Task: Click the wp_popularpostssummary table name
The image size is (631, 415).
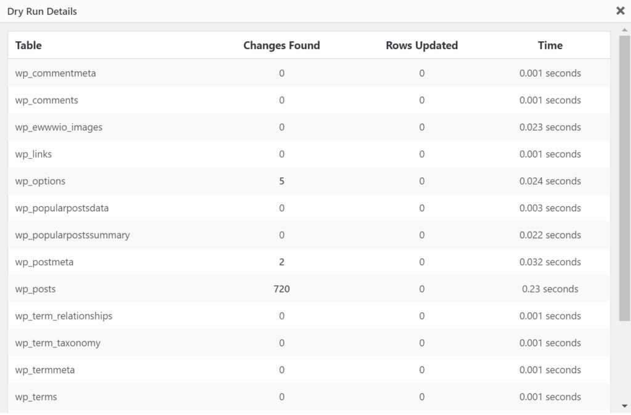Action: tap(72, 235)
